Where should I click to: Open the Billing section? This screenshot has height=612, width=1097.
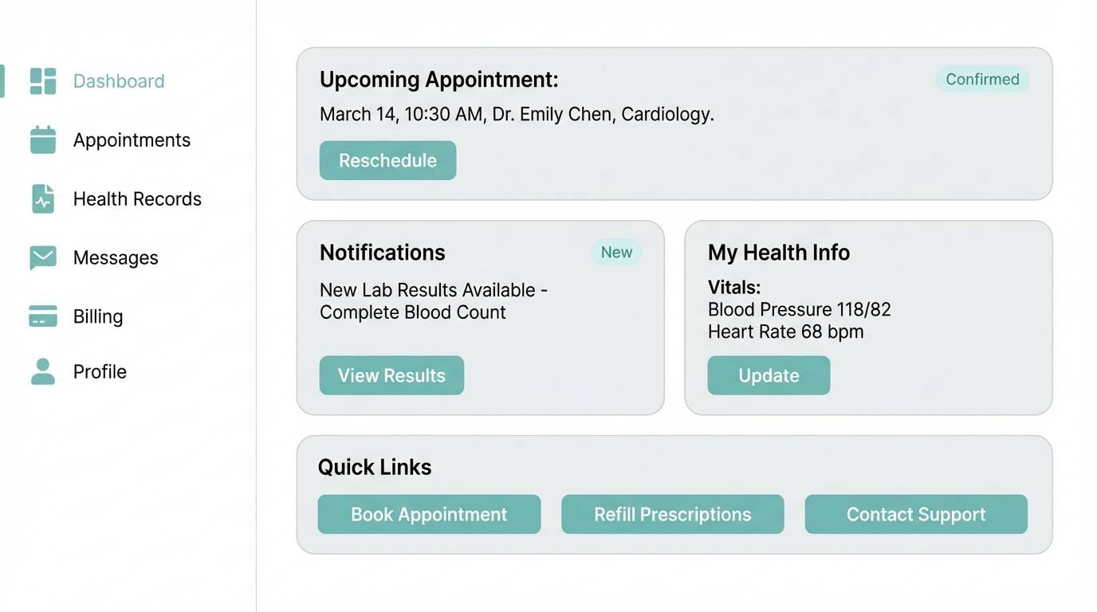click(x=98, y=316)
